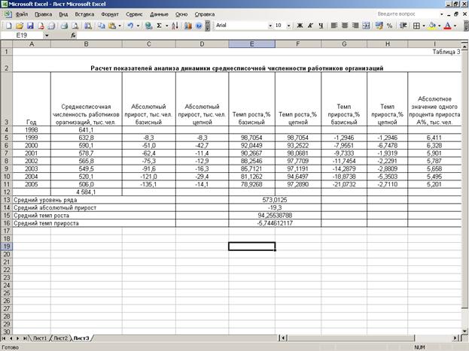Click the Введите вопрос help search box
Image resolution: width=469 pixels, height=351 pixels.
click(407, 14)
